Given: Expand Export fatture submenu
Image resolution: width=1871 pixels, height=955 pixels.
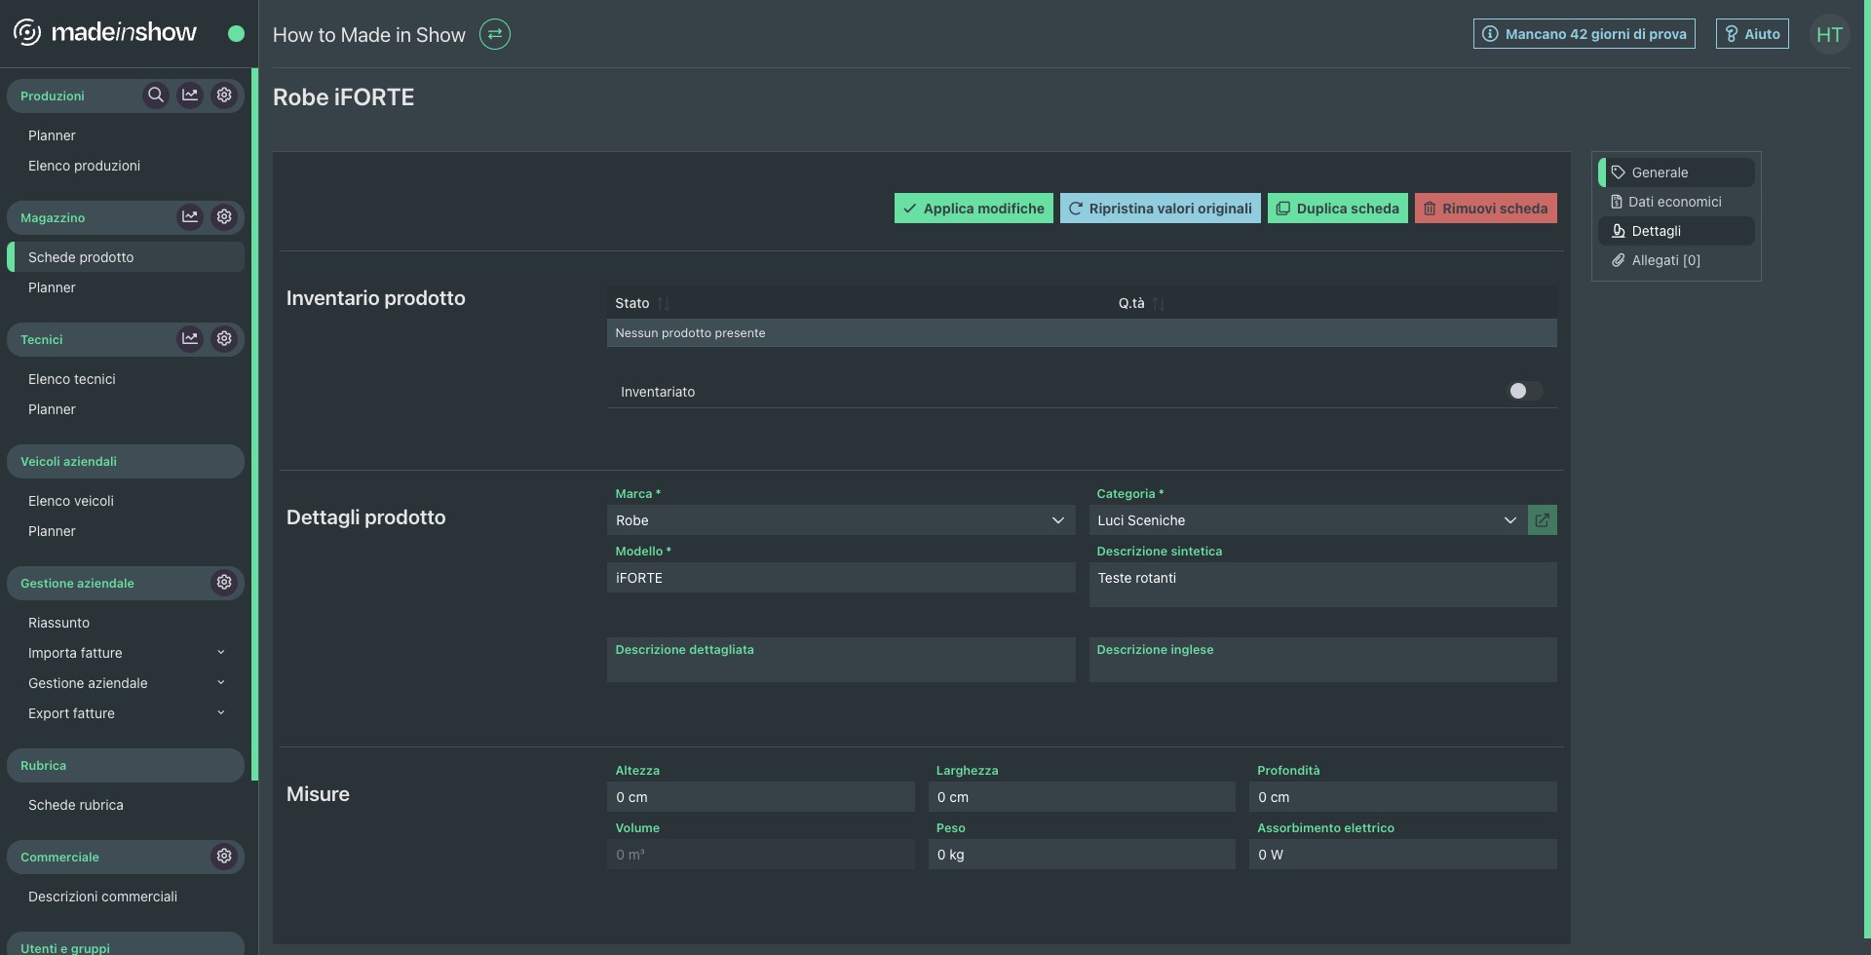Looking at the screenshot, I should 220,713.
